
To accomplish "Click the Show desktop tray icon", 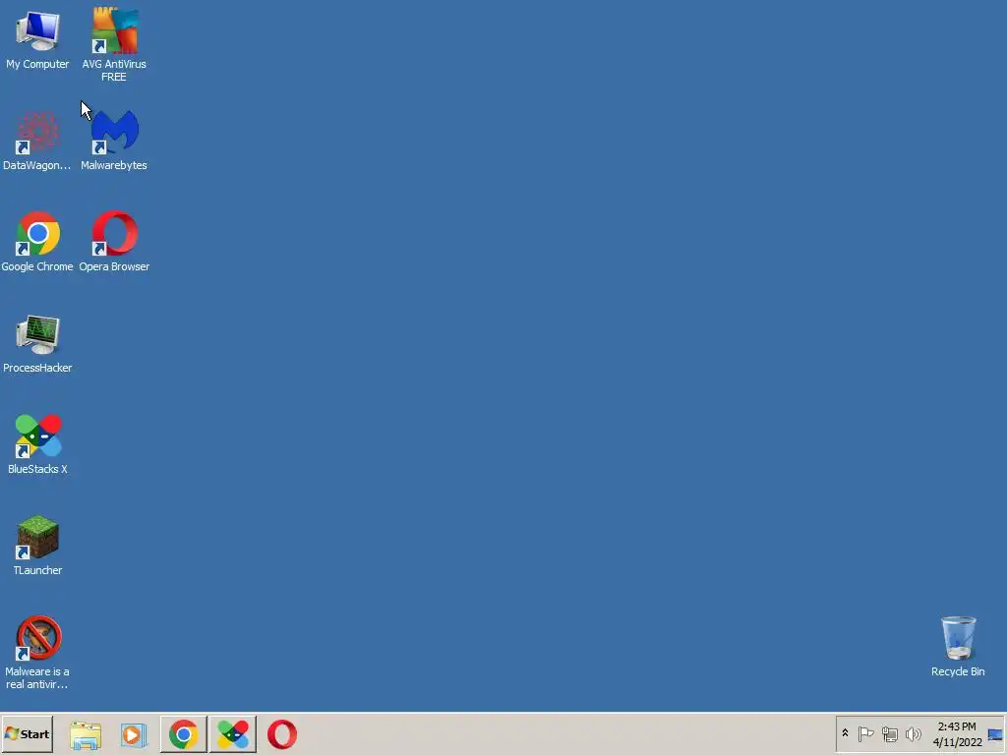I will point(995,733).
